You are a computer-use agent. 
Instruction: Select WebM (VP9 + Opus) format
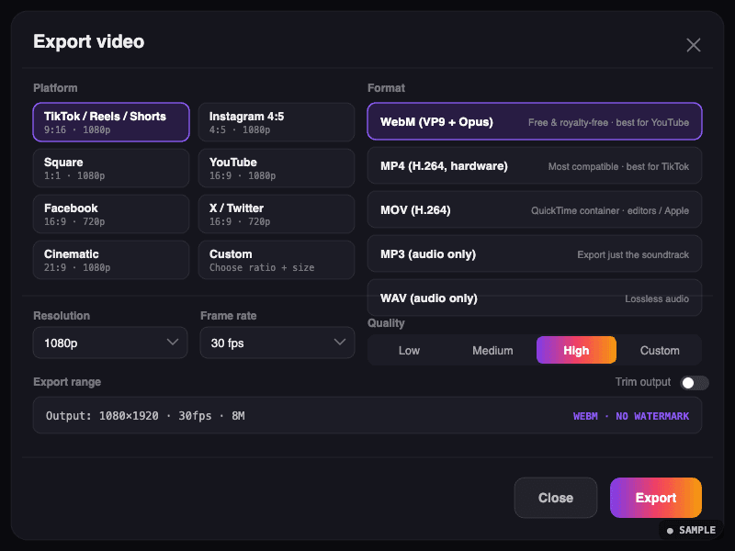(x=535, y=121)
